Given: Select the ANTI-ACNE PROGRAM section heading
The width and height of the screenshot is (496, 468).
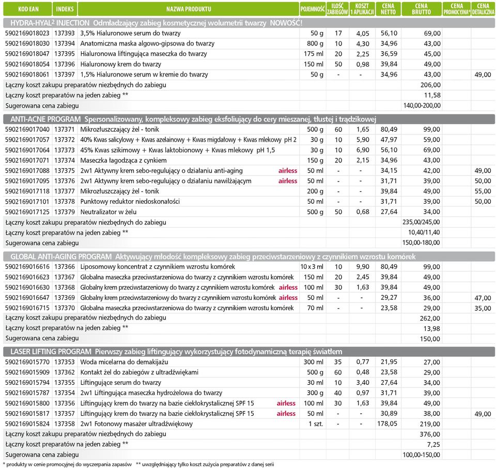Looking at the screenshot, I should coord(249,119).
